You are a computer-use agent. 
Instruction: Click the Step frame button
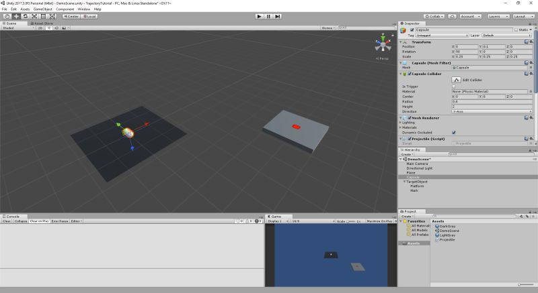(x=278, y=16)
